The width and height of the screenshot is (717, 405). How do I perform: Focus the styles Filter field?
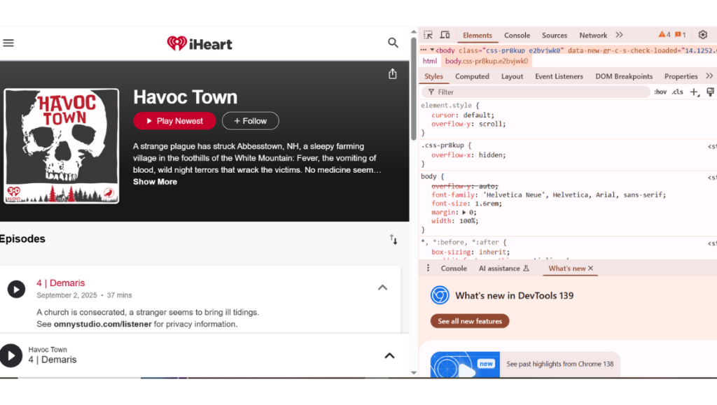pyautogui.click(x=536, y=92)
